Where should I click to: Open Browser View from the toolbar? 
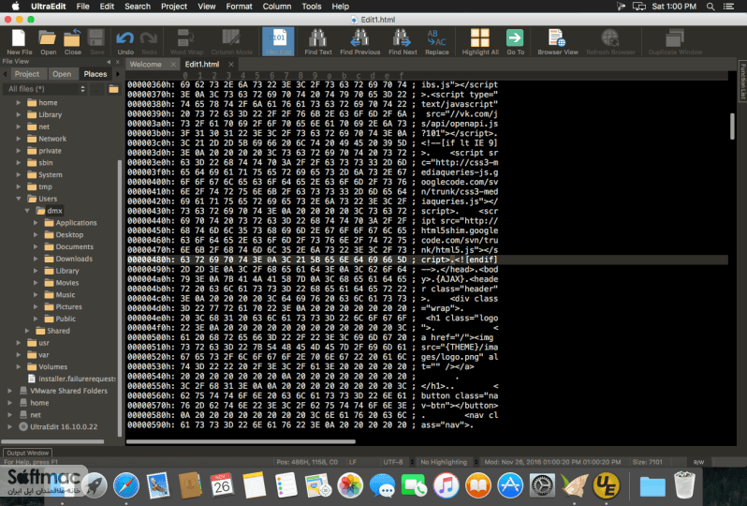pyautogui.click(x=557, y=42)
